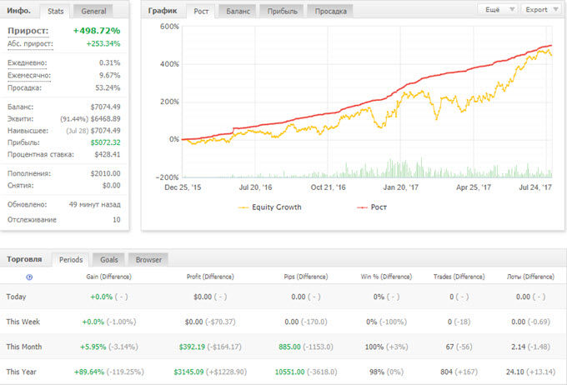567x385 pixels.
Task: Click the 400% y-axis label
Action: click(169, 64)
